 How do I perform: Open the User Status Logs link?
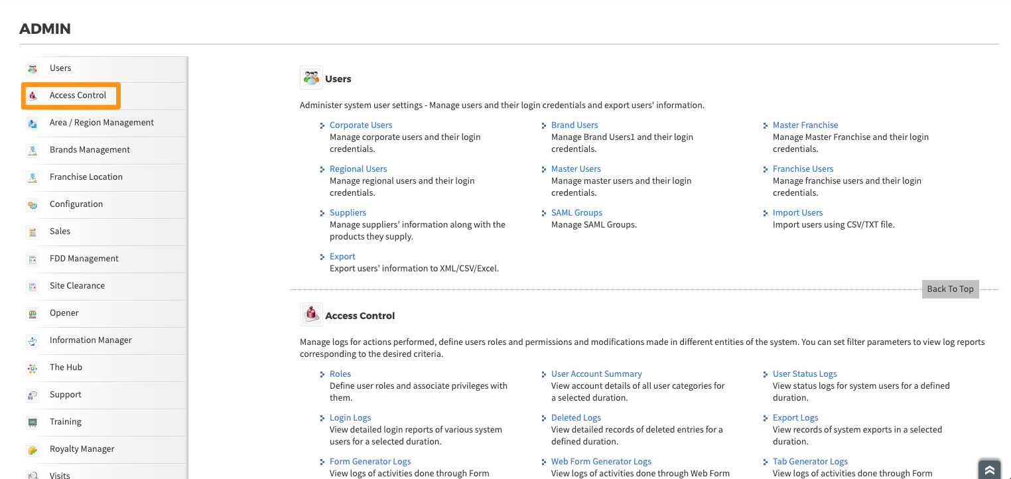(805, 374)
